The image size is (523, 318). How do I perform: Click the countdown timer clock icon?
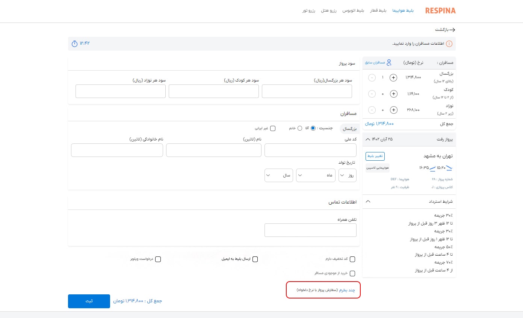[74, 44]
